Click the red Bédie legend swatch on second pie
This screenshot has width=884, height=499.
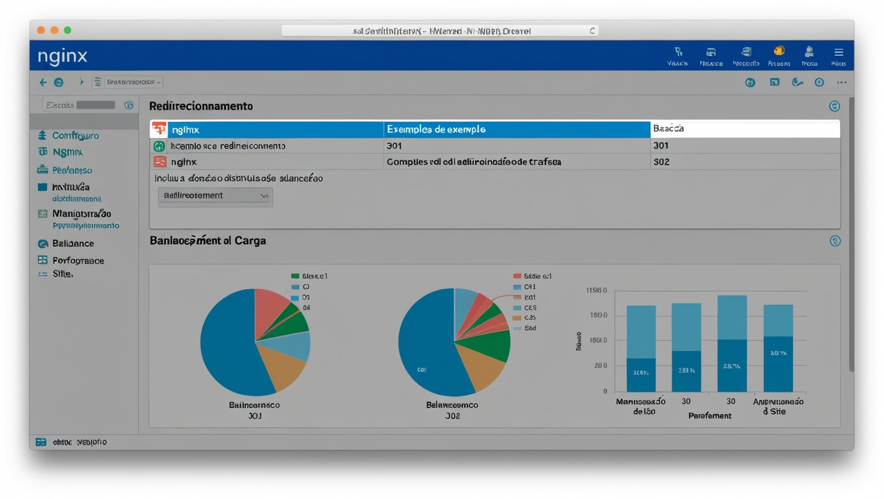[x=517, y=276]
